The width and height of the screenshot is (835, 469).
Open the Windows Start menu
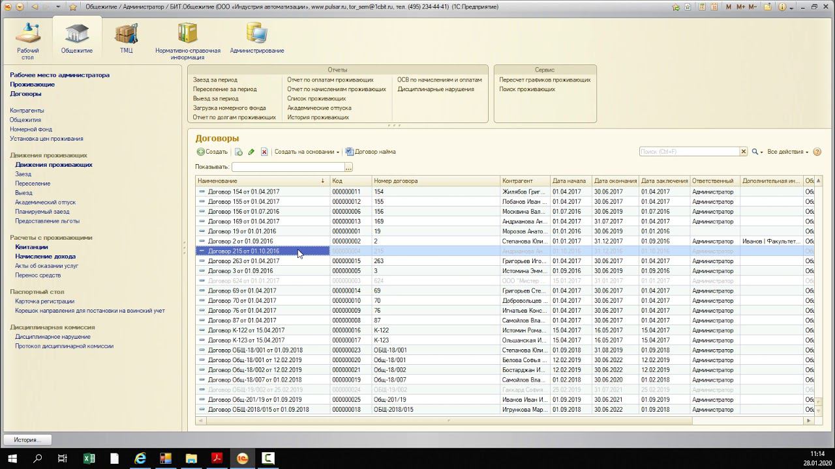12,459
